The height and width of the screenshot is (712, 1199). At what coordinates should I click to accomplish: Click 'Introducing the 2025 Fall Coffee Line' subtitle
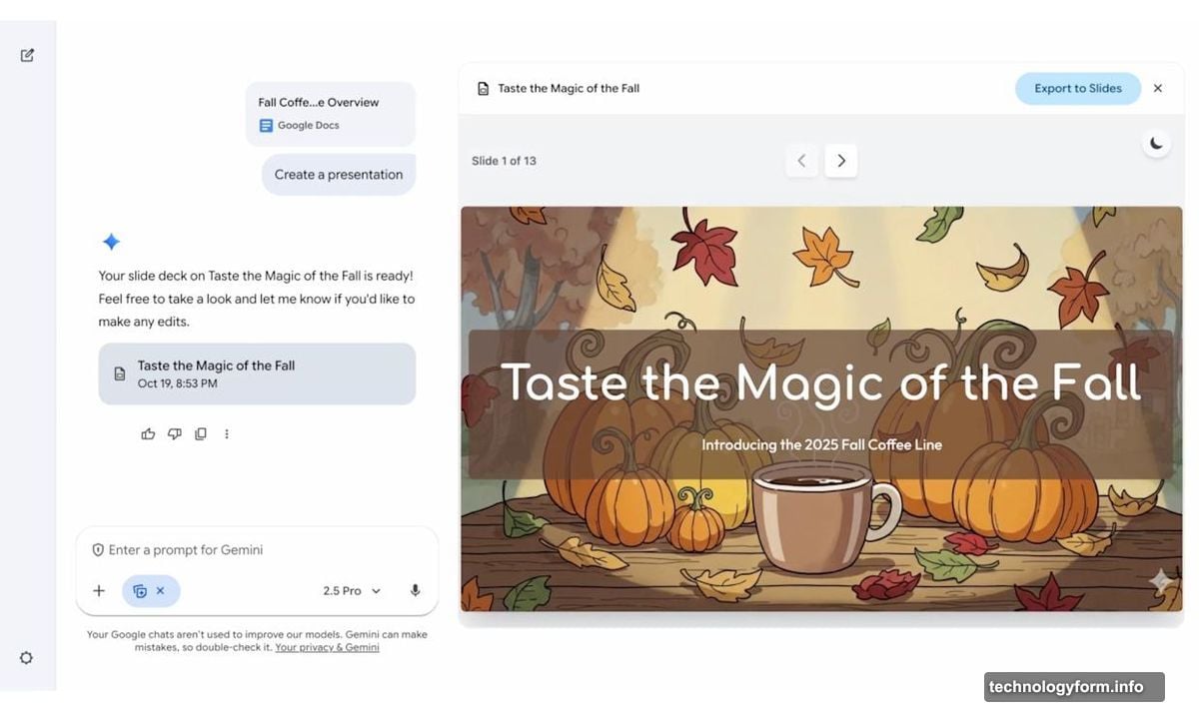click(821, 445)
